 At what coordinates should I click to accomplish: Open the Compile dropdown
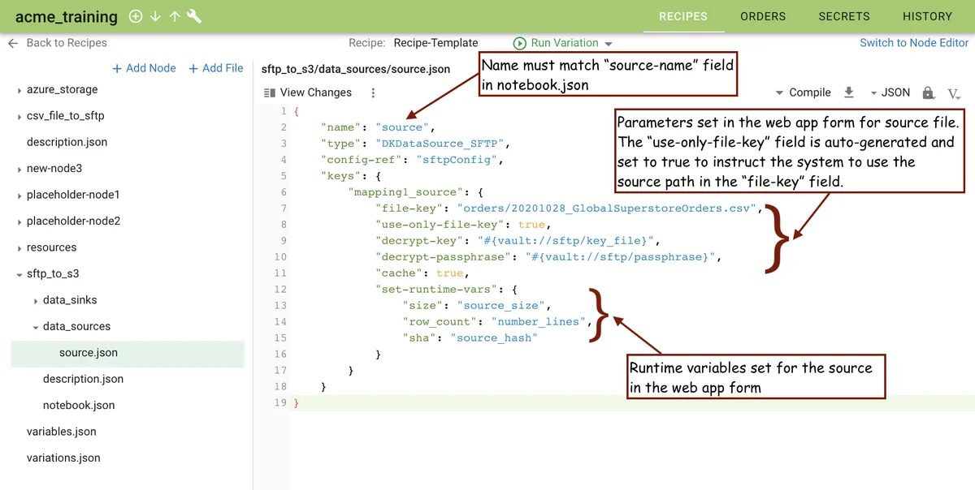pyautogui.click(x=803, y=92)
